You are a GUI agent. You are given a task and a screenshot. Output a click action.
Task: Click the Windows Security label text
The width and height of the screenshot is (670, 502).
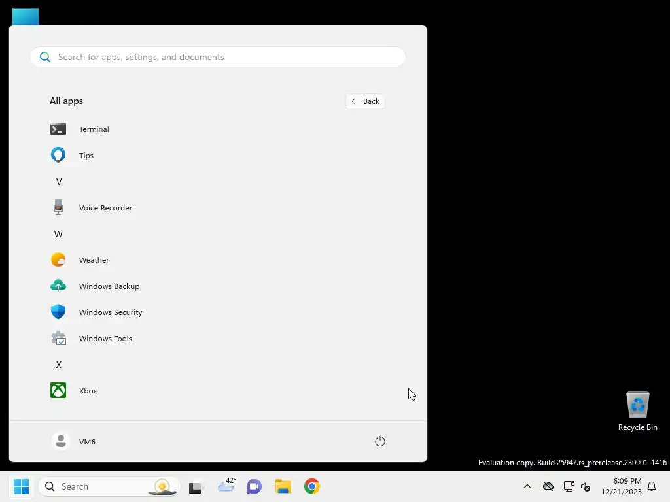tap(111, 312)
